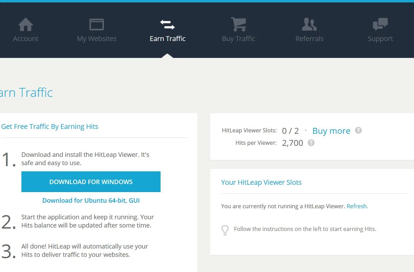
Task: Click the Refresh link
Action: (x=357, y=206)
